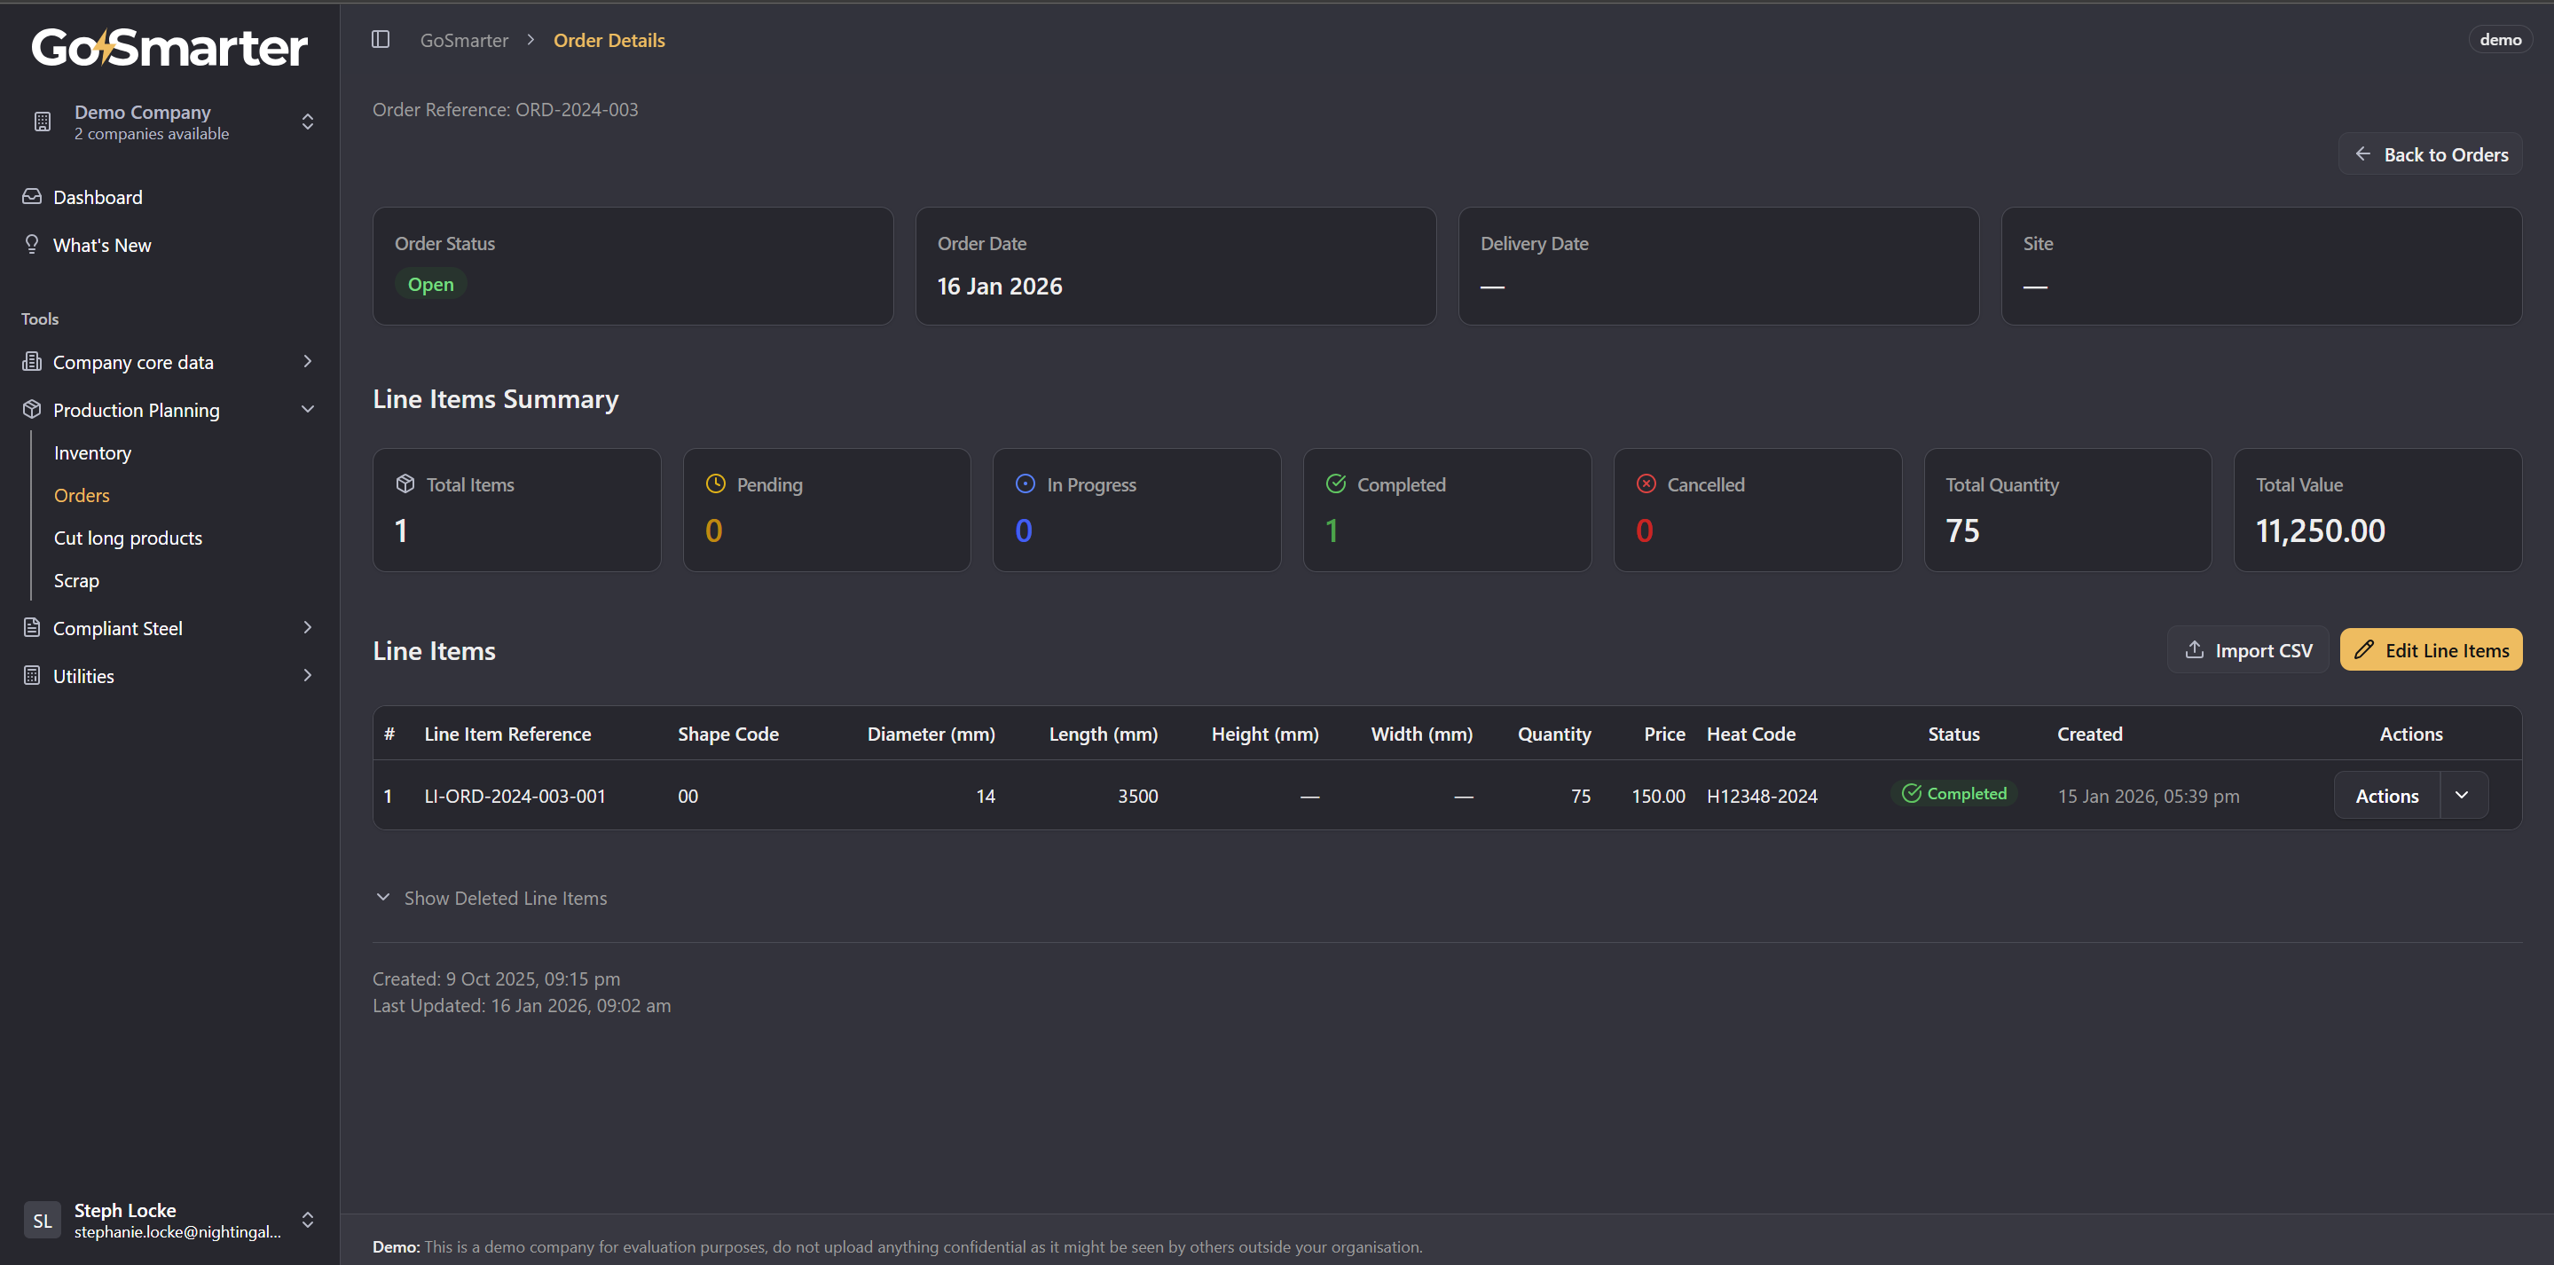2554x1265 pixels.
Task: Click the What's New lightbulb icon
Action: pos(32,244)
